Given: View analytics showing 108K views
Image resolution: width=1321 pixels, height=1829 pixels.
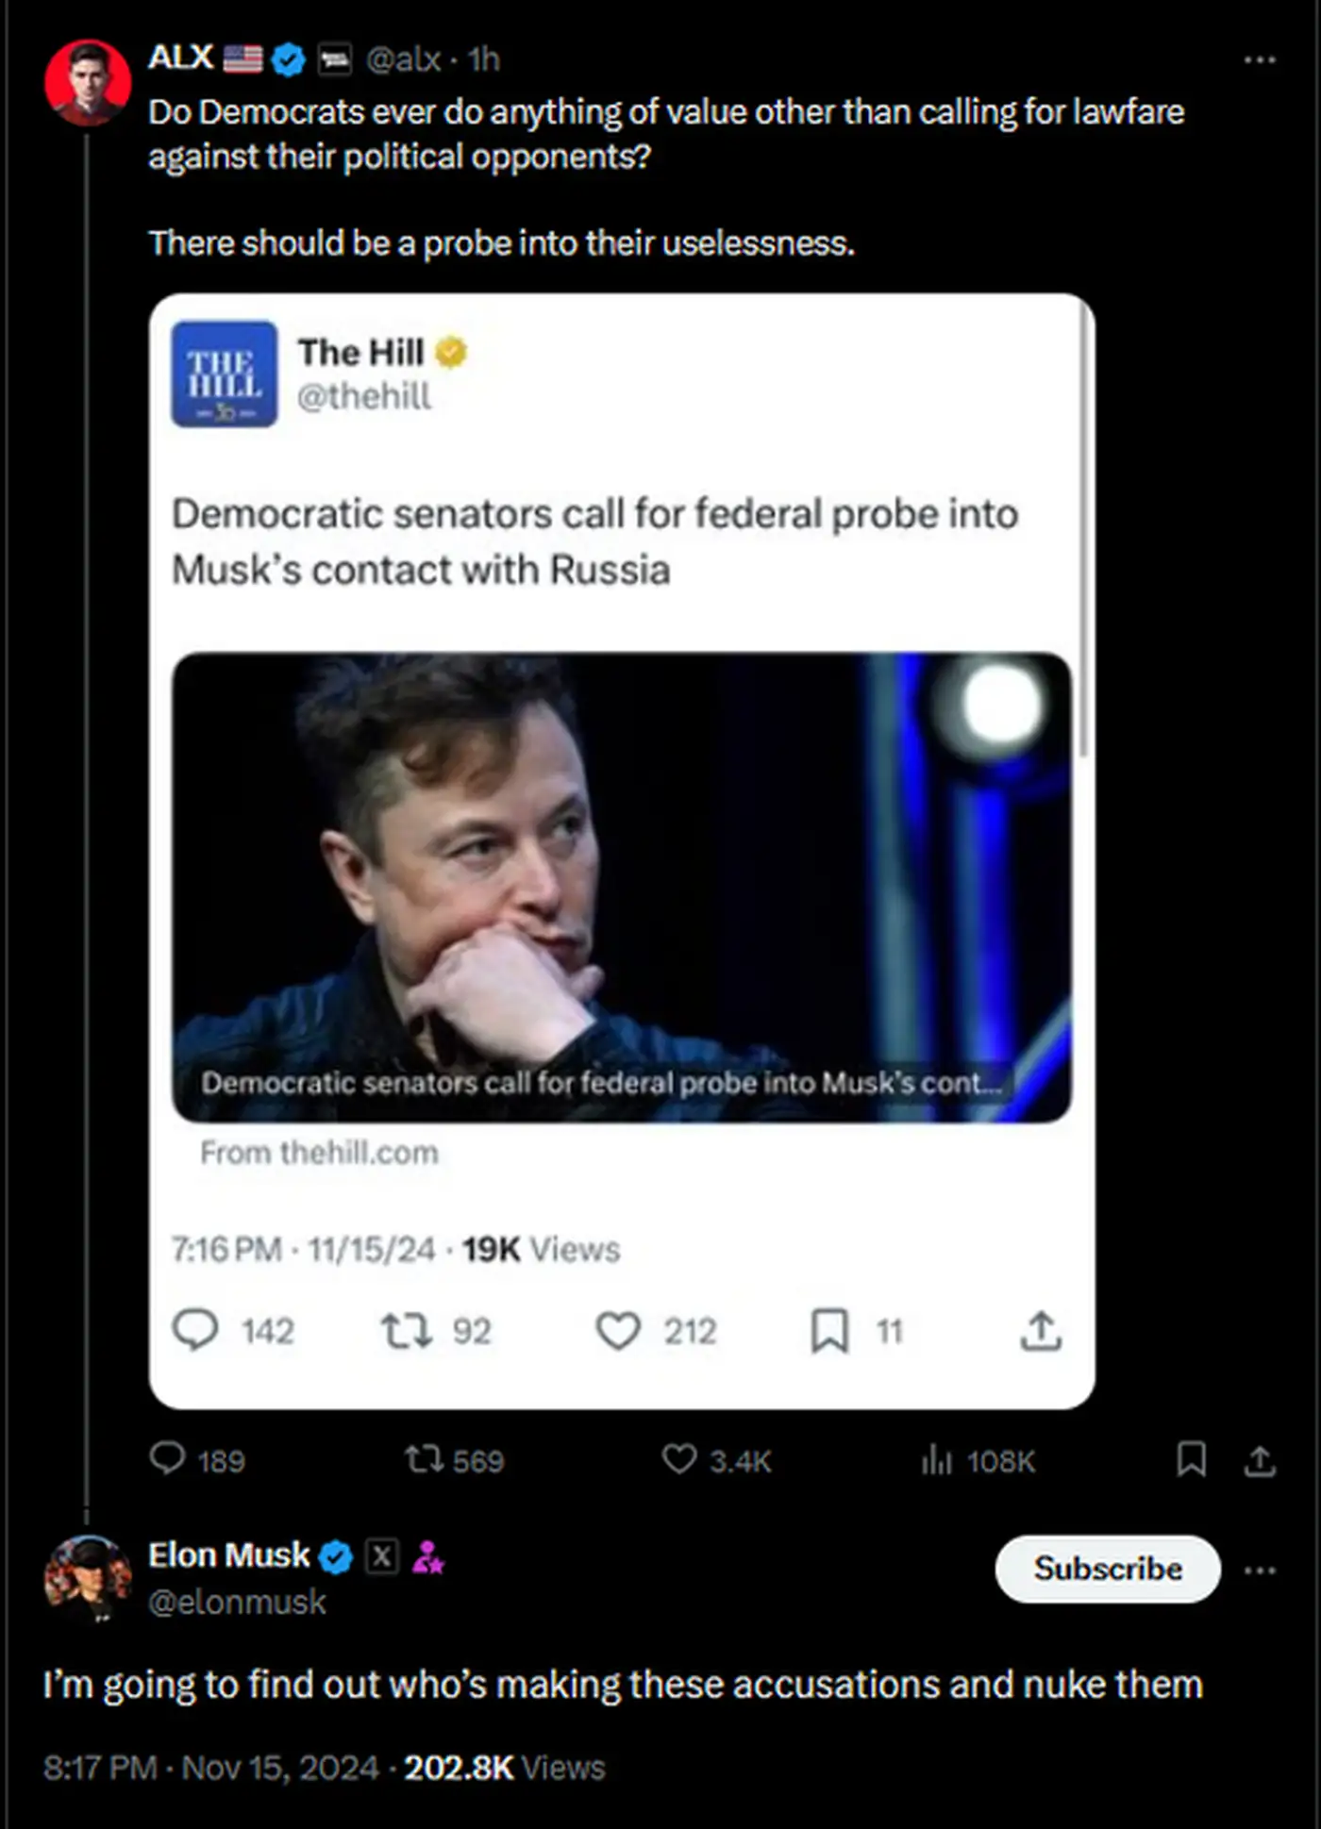Looking at the screenshot, I should (x=936, y=1460).
